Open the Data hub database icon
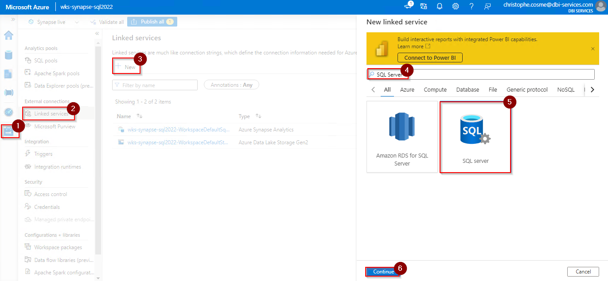This screenshot has height=281, width=608. point(9,55)
